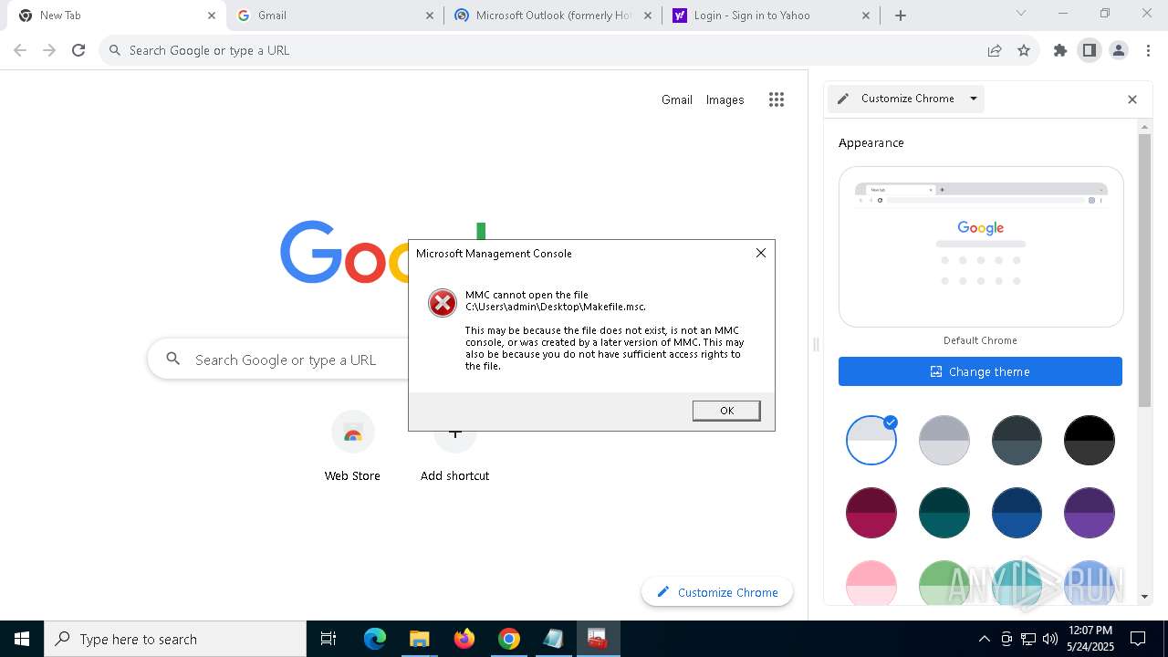1168x657 pixels.
Task: Click the Google search box
Action: point(278,360)
